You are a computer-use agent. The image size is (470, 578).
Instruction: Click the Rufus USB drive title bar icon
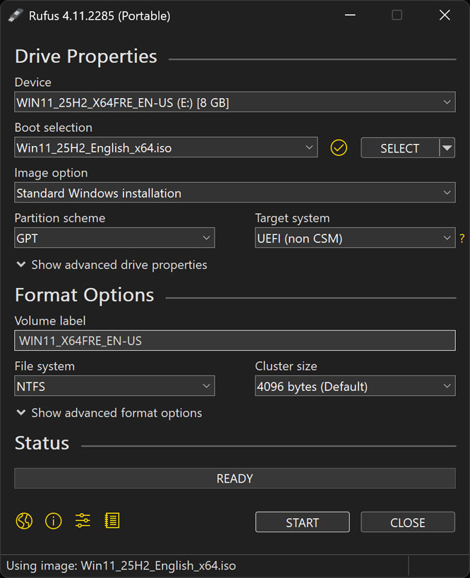coord(16,16)
